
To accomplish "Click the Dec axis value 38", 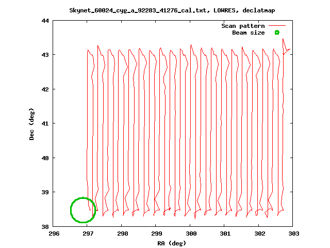I will tap(45, 227).
